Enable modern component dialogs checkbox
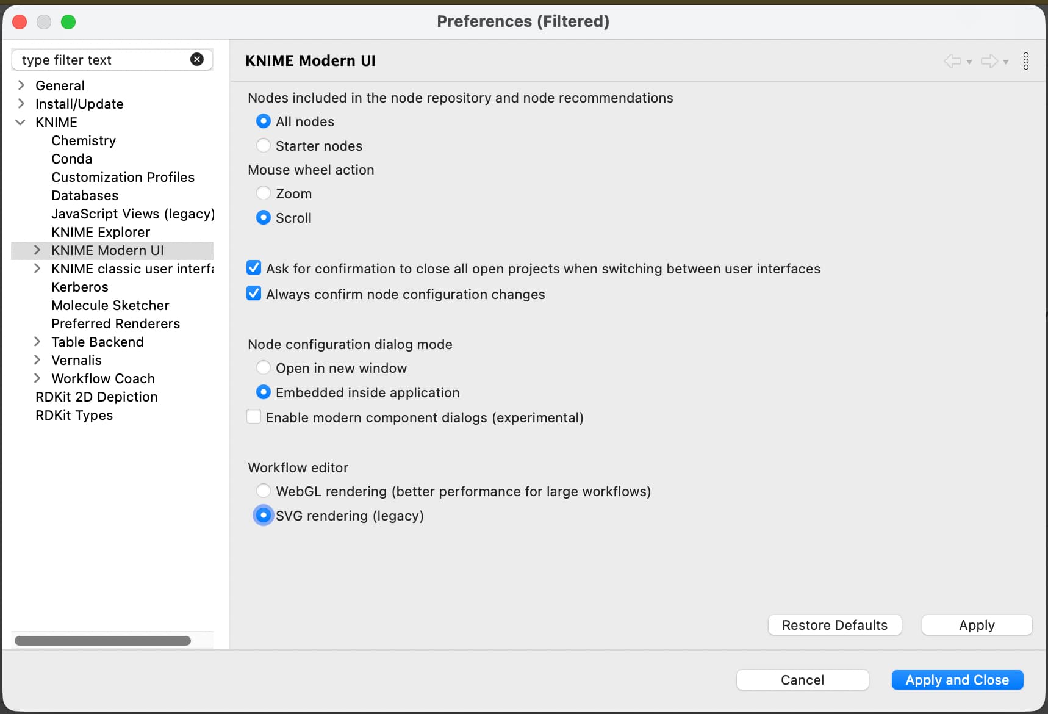The height and width of the screenshot is (714, 1048). (254, 417)
